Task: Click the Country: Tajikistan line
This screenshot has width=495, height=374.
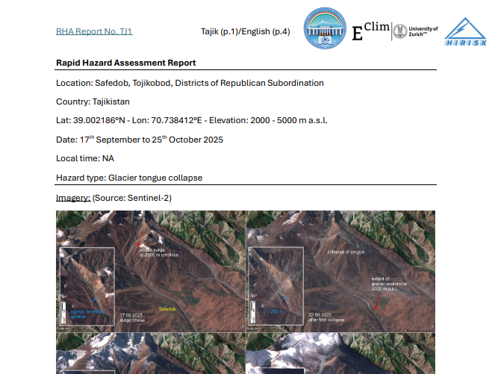Action: pos(94,101)
